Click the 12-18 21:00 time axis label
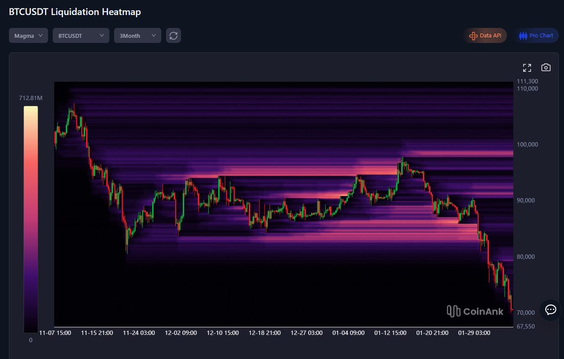The width and height of the screenshot is (564, 359). pyautogui.click(x=265, y=333)
